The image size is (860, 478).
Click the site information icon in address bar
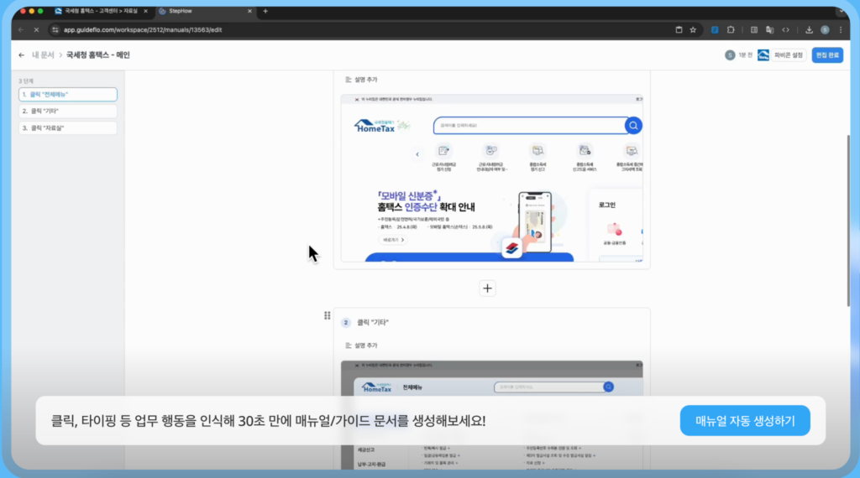point(55,29)
